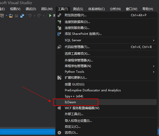Click the Ctrl+K, Ctrl+B shortcut text
Viewport: 159px width, 136px height.
(141, 47)
